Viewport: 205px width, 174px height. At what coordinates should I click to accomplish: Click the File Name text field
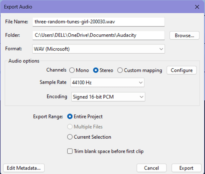[99, 22]
